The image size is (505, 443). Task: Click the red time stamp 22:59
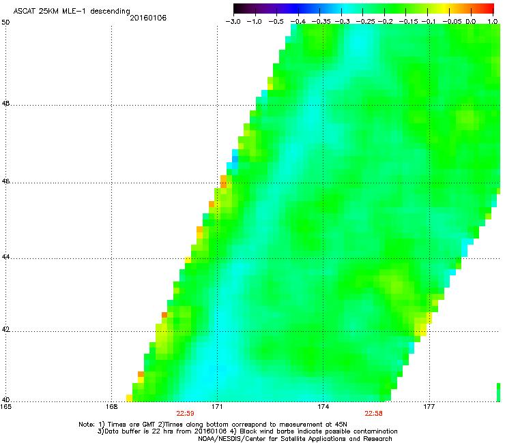(x=185, y=414)
